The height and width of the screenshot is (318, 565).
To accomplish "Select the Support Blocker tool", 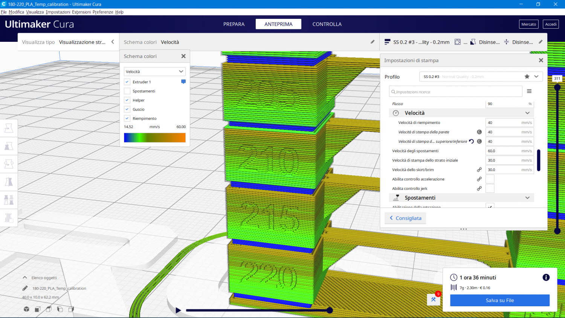I will 9,217.
